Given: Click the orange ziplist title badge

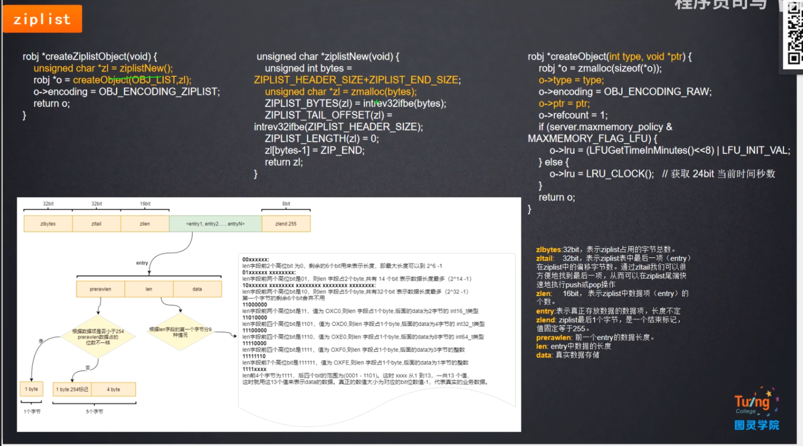Looking at the screenshot, I should point(42,19).
